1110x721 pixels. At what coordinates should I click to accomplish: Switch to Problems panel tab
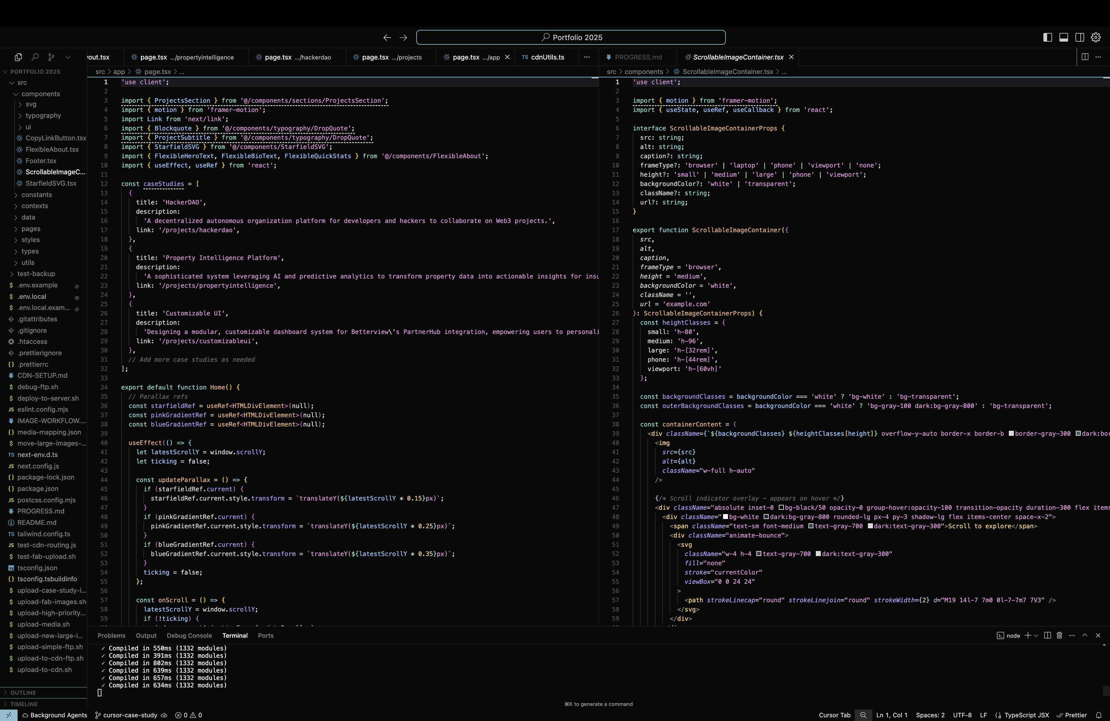click(x=112, y=636)
